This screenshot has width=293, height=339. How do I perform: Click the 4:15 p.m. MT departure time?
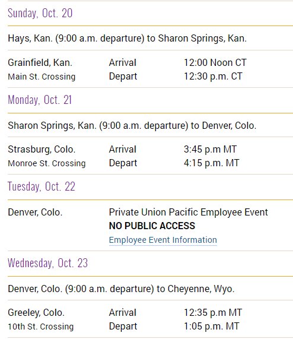click(211, 163)
